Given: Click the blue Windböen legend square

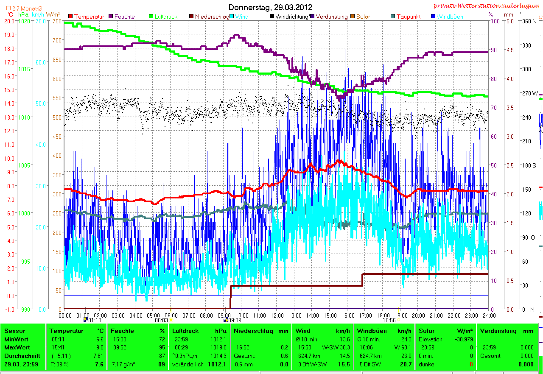Looking at the screenshot, I should (x=433, y=17).
